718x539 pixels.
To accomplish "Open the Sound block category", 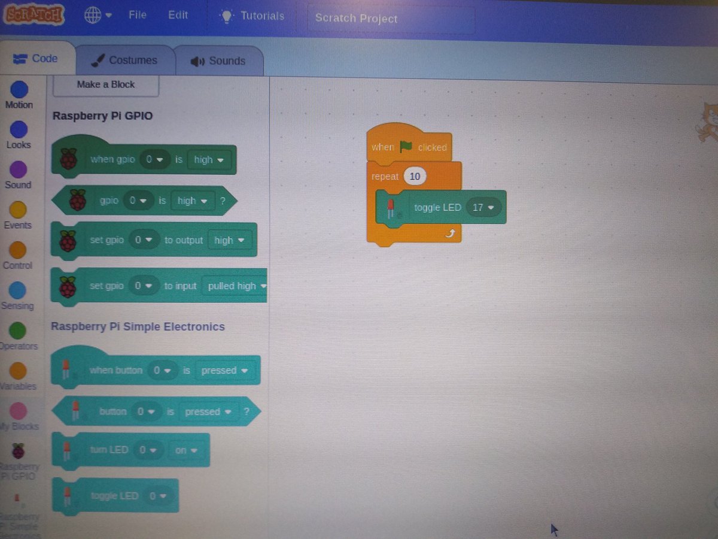I will pyautogui.click(x=18, y=173).
